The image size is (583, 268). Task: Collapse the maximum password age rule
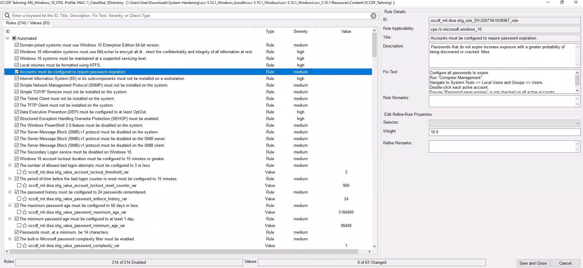[x=10, y=205]
